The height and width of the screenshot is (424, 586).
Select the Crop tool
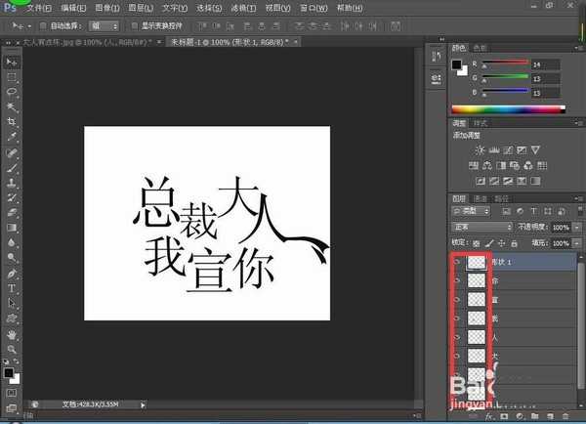coord(12,122)
